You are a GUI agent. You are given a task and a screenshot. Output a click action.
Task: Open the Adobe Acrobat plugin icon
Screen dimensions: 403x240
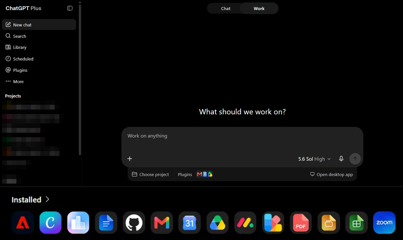[23, 223]
